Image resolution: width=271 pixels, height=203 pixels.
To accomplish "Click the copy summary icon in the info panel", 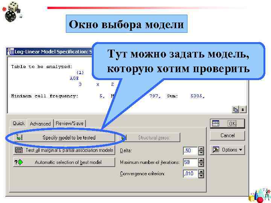I will tap(235, 109).
